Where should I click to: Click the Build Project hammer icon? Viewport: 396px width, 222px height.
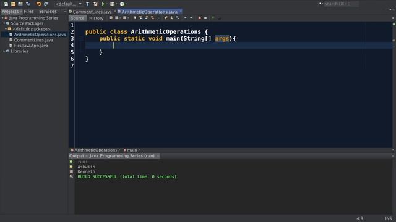87,4
